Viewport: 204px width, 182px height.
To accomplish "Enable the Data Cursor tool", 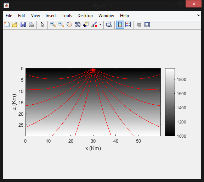I will point(86,24).
